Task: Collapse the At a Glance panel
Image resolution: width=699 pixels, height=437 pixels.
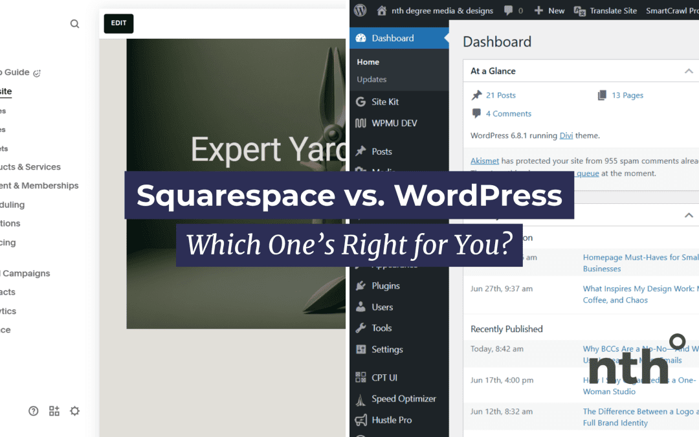Action: pos(689,71)
